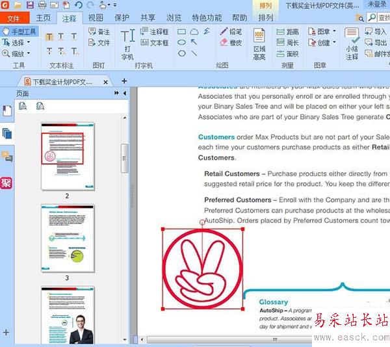This screenshot has width=390, height=347.
Task: Switch to the 共享 ribbon tab
Action: point(148,18)
